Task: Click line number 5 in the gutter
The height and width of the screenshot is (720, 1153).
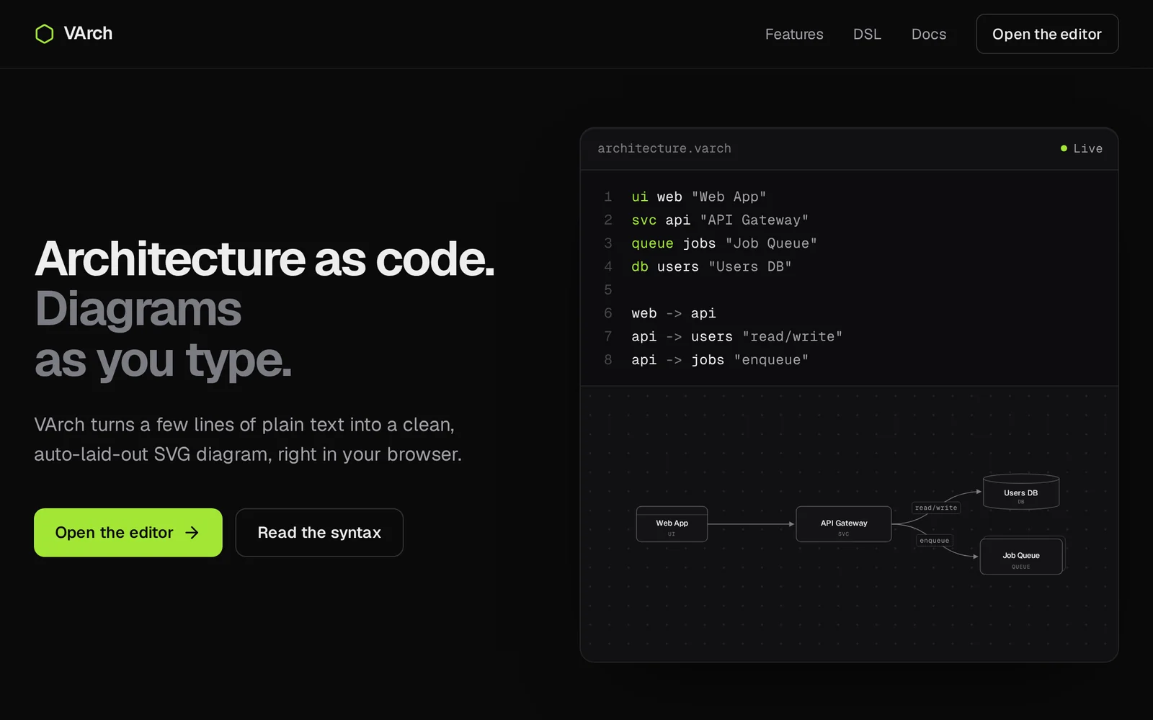Action: pos(608,289)
